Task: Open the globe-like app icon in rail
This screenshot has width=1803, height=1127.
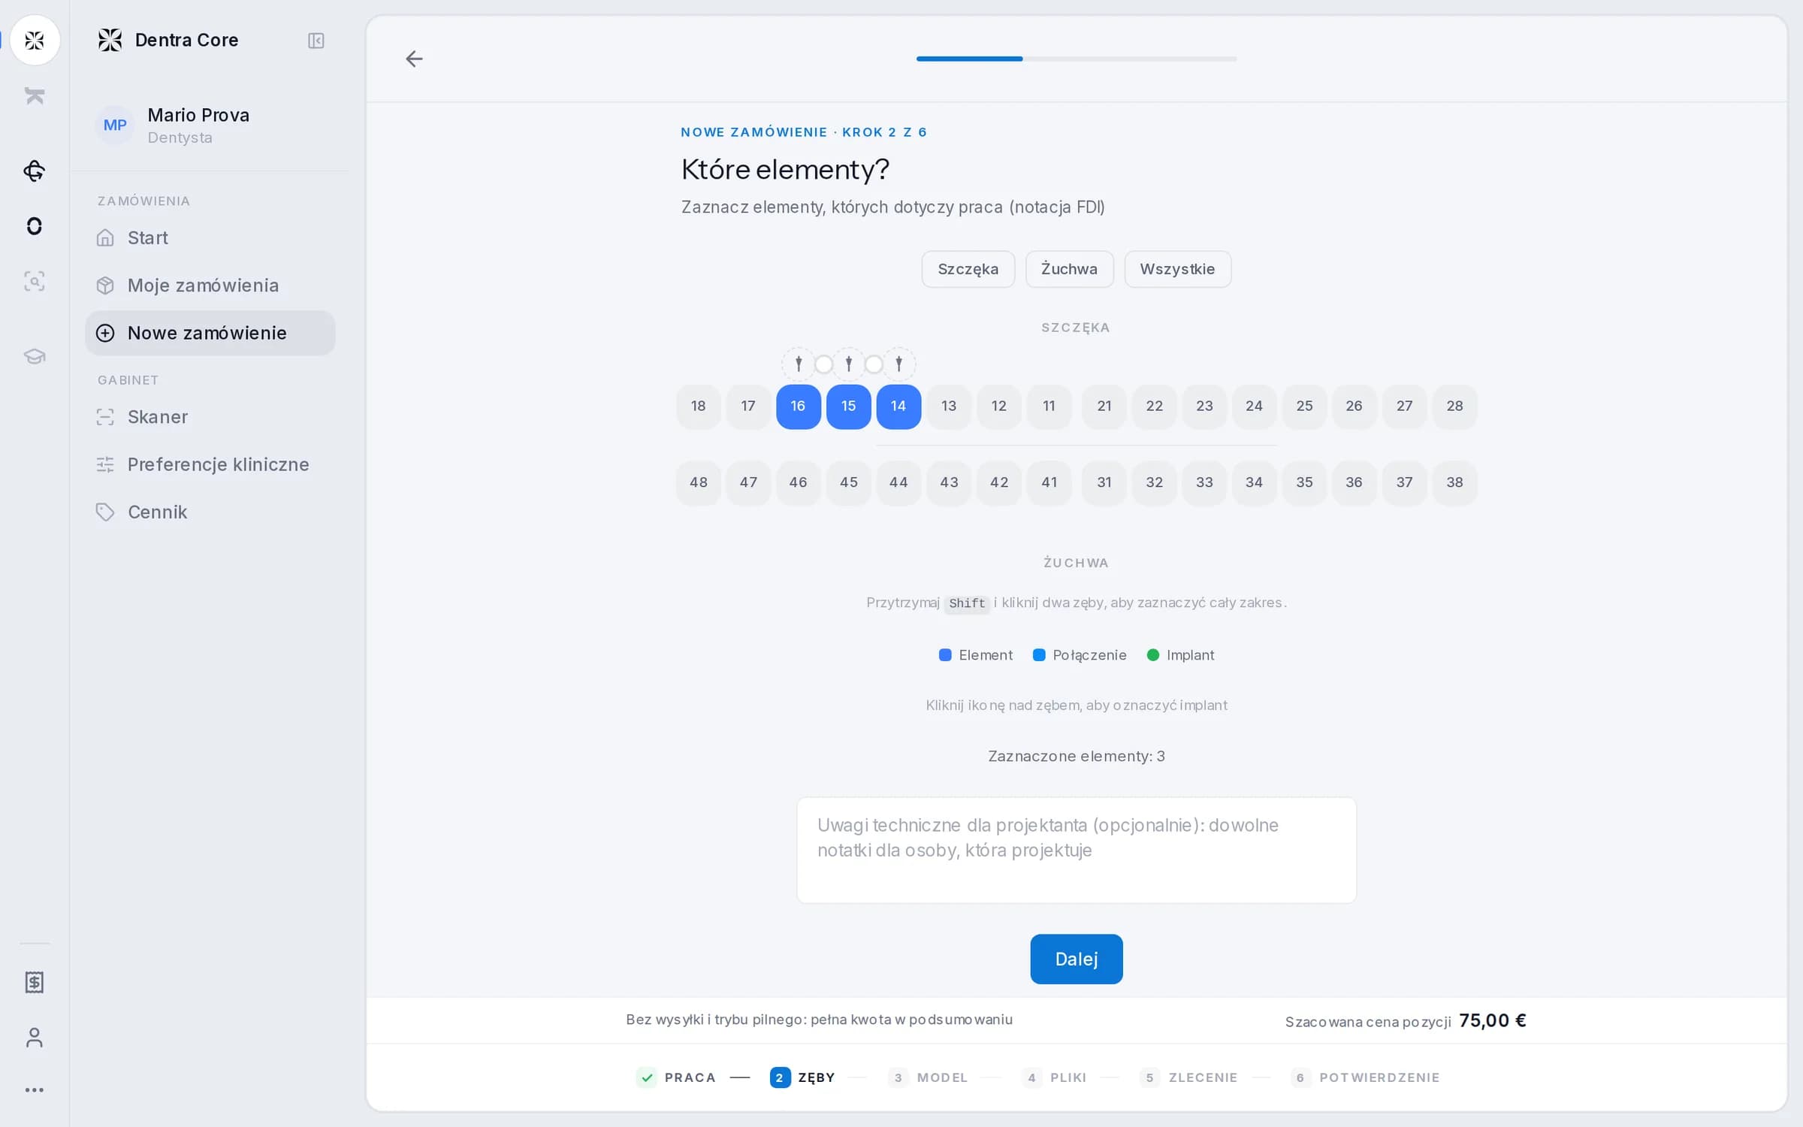Action: coord(35,171)
